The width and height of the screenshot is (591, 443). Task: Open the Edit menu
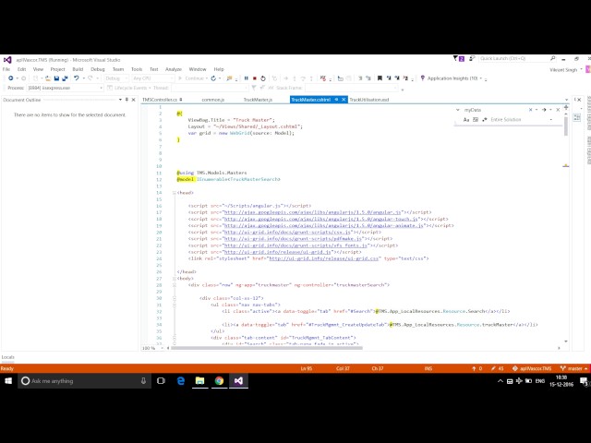point(21,69)
